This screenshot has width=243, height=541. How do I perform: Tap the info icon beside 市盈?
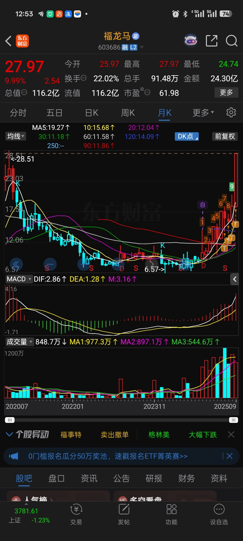(x=147, y=92)
